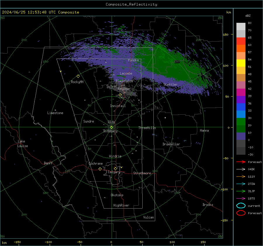Screen dimensions: 263x246
Task: Click the 'RedDeer' map label
Action: click(124, 89)
